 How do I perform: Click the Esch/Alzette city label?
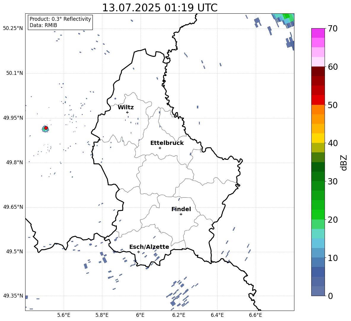click(x=149, y=247)
